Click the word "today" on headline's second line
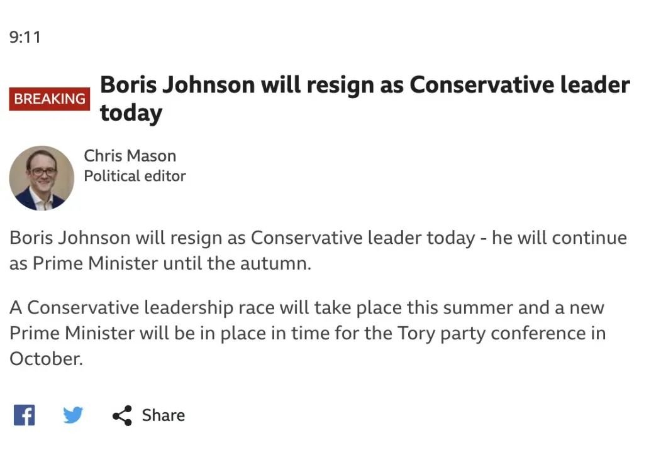Viewport: 661px width, 465px height. pos(131,113)
